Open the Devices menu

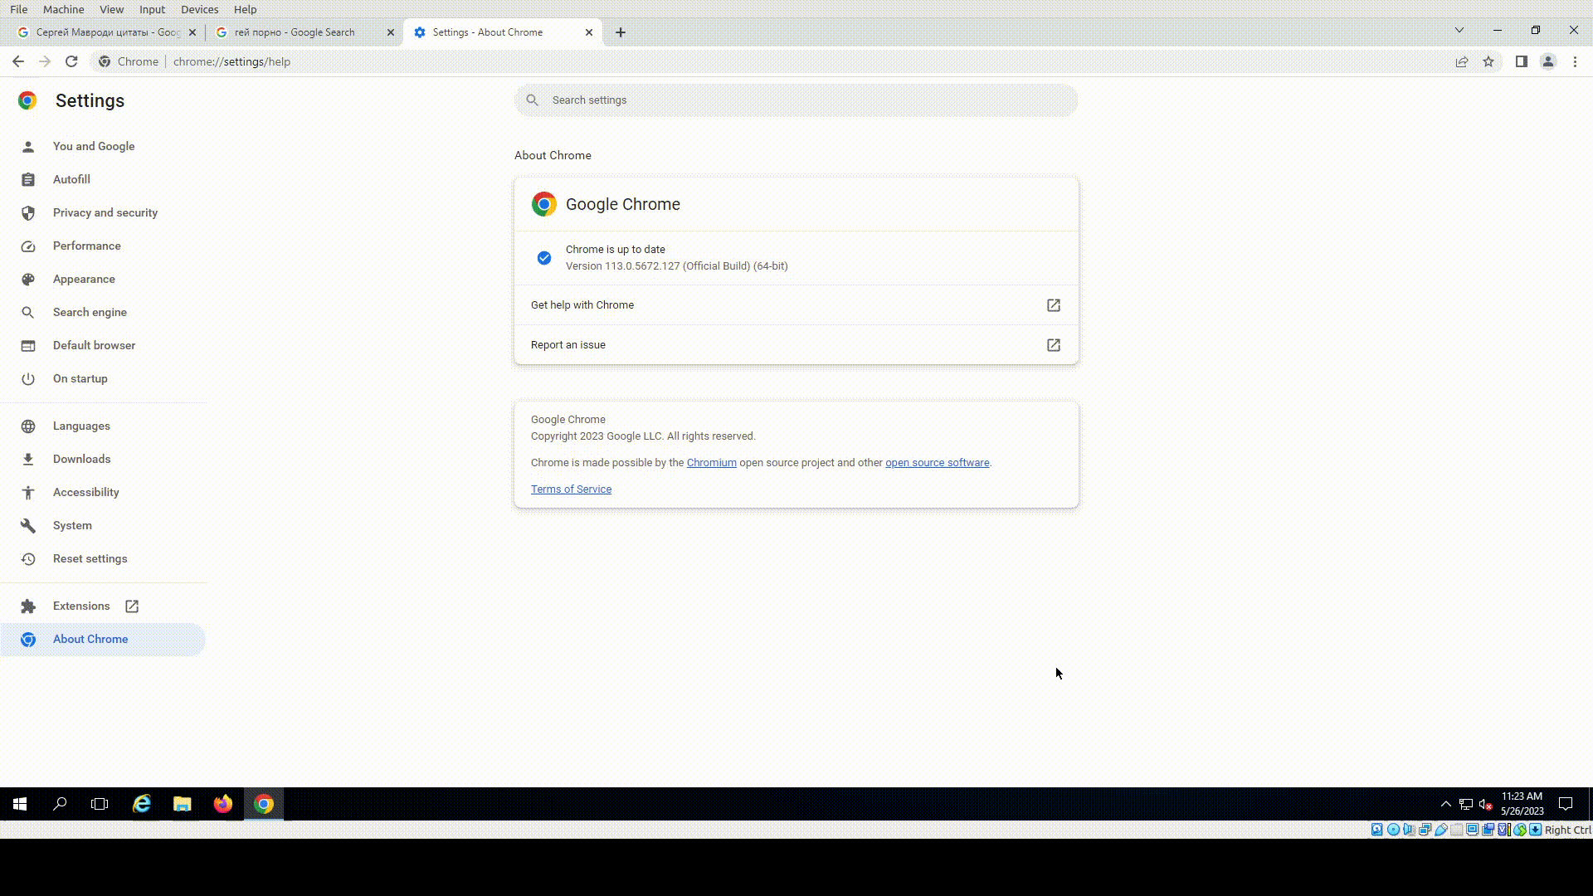pyautogui.click(x=199, y=9)
